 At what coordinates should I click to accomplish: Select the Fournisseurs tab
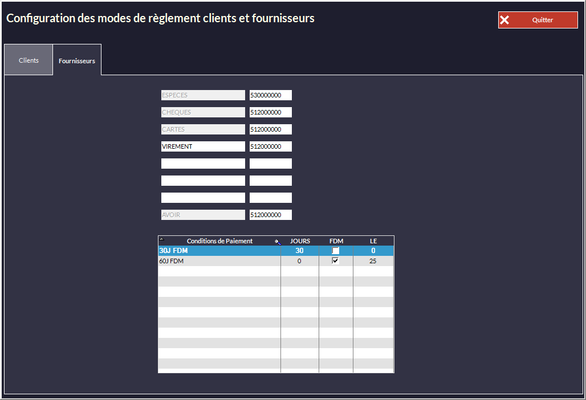coord(77,60)
